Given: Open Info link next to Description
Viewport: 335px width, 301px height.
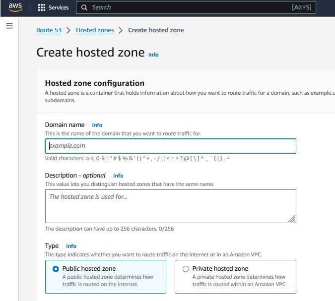Looking at the screenshot, I should (118, 176).
